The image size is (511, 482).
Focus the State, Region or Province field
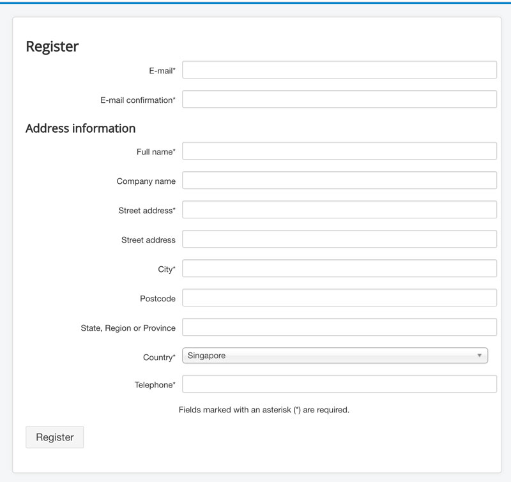tap(339, 328)
